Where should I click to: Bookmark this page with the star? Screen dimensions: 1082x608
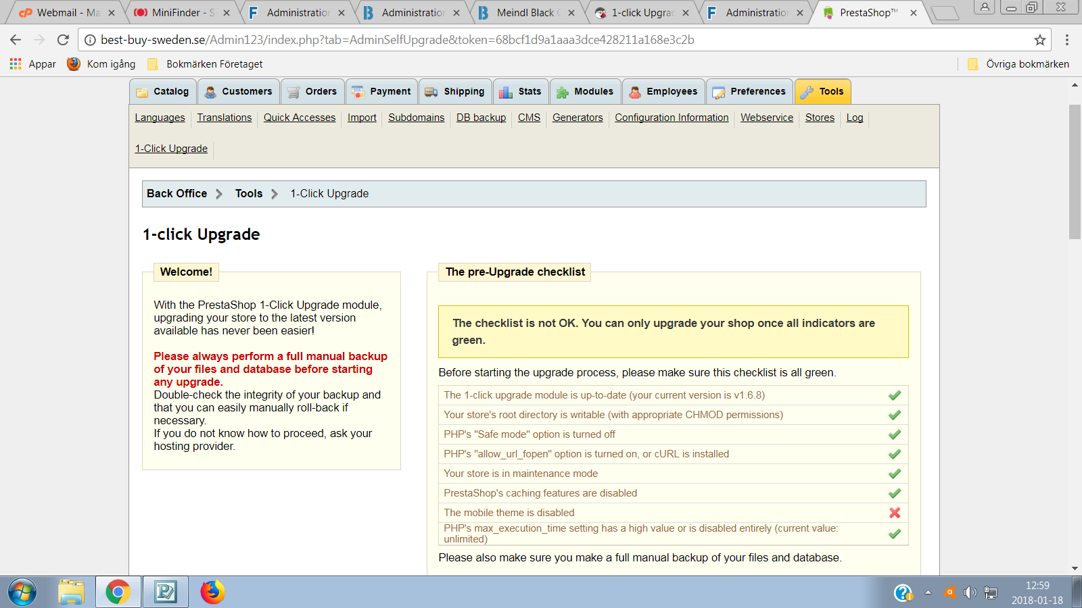tap(1040, 40)
